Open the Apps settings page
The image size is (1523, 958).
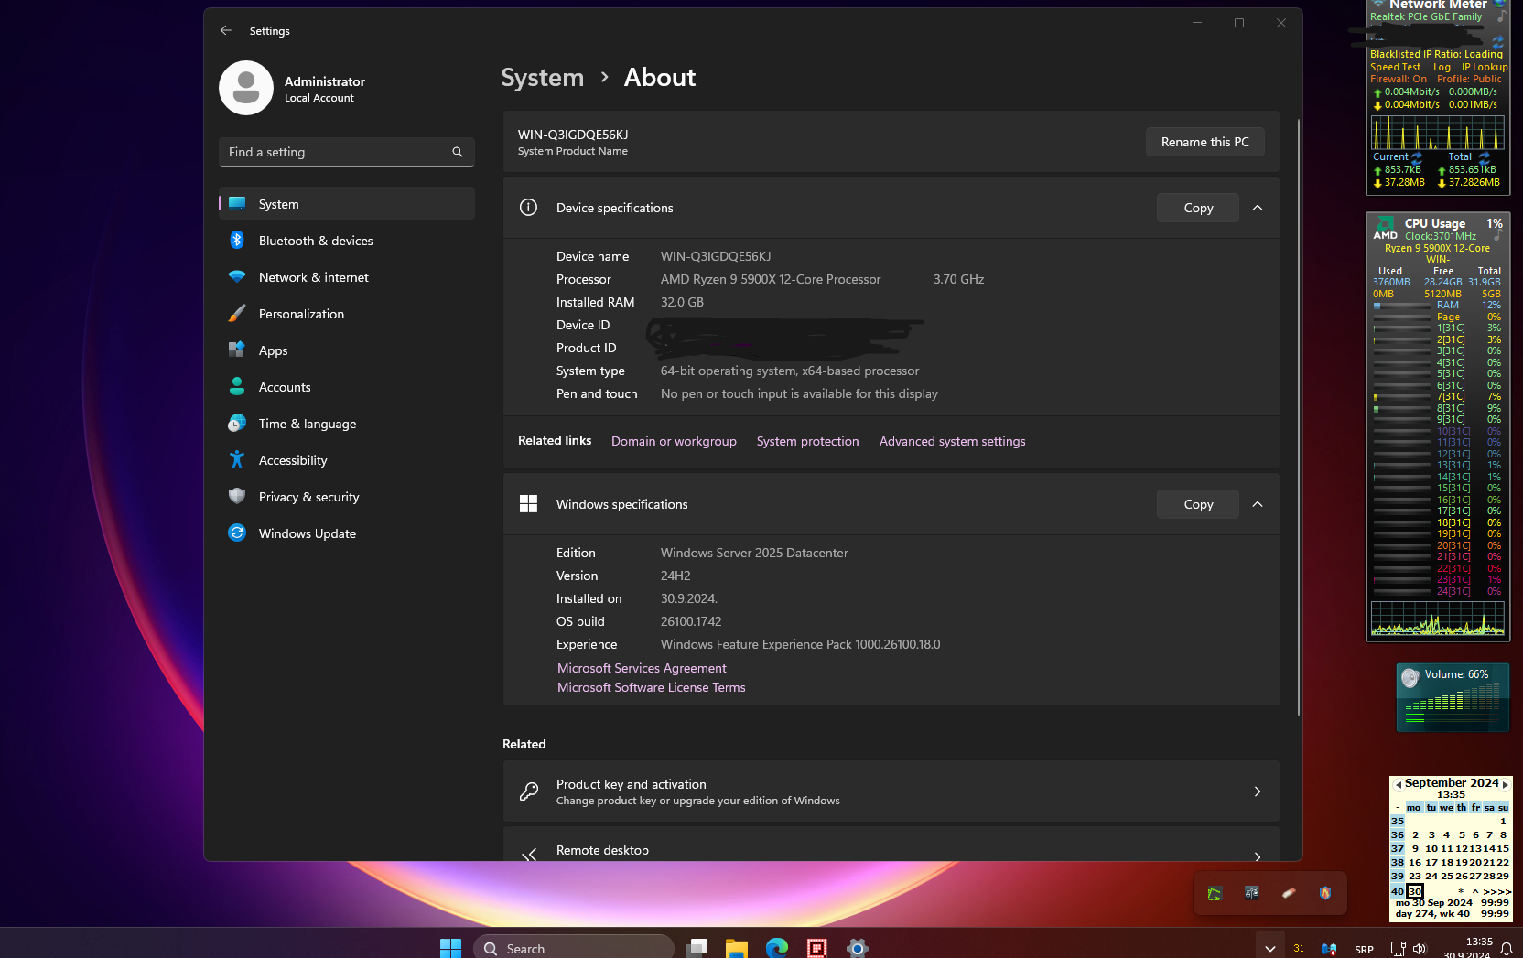pos(347,350)
